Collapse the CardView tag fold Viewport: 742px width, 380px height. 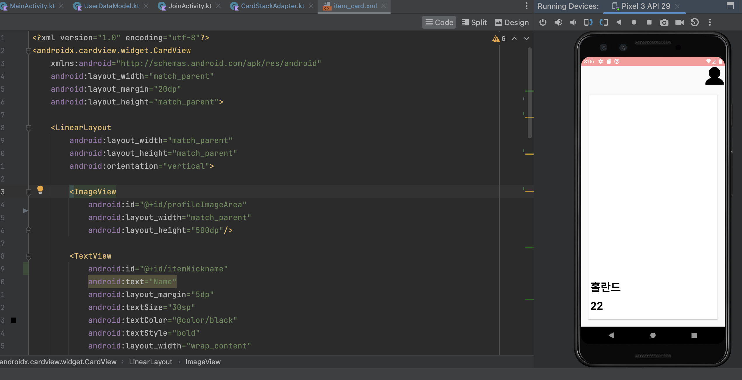(29, 51)
